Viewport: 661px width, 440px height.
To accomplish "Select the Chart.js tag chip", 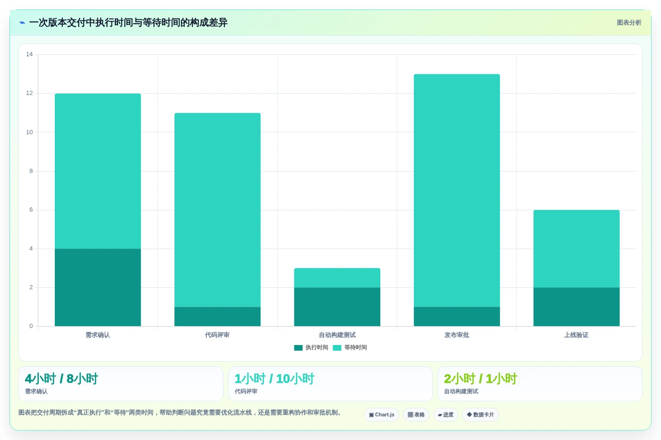I will point(382,415).
